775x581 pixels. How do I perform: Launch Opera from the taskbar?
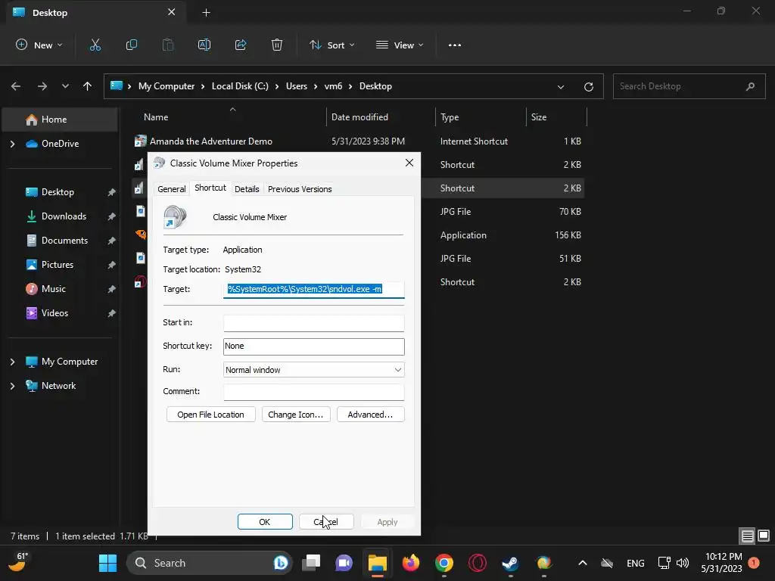pyautogui.click(x=478, y=563)
